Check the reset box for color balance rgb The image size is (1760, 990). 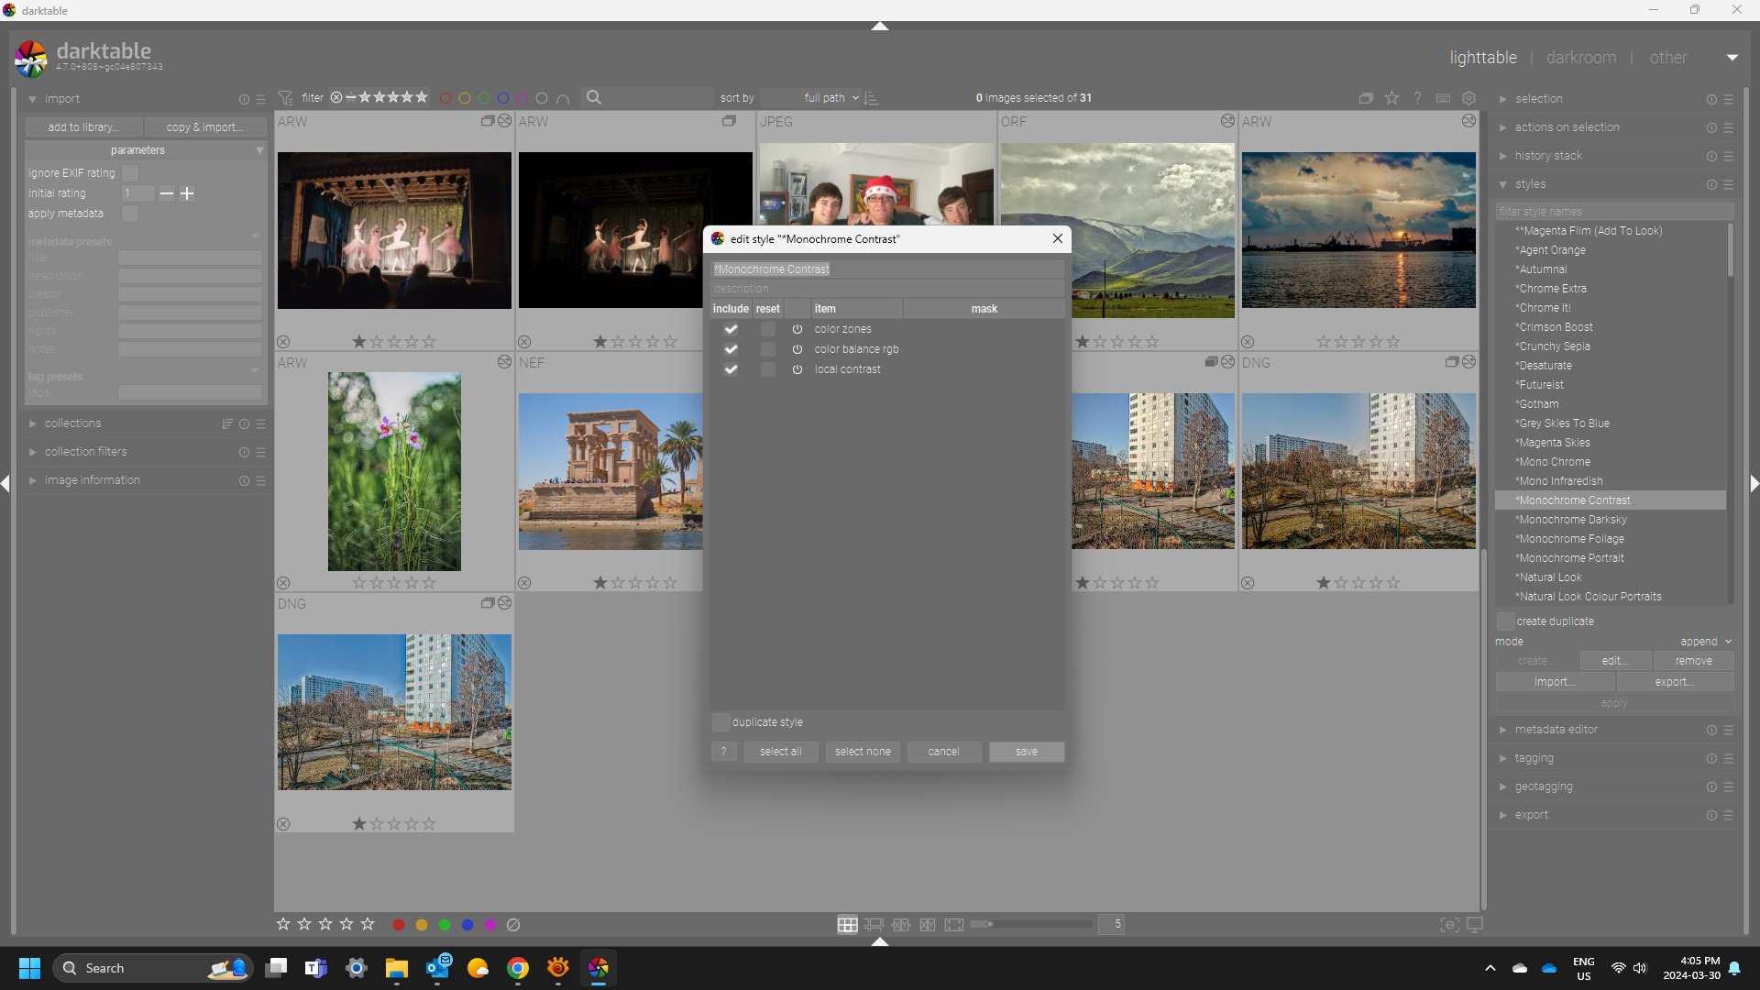click(768, 349)
